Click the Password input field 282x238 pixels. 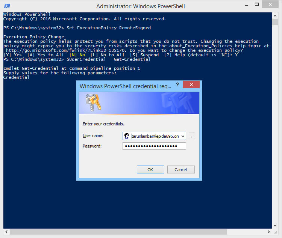click(154, 146)
